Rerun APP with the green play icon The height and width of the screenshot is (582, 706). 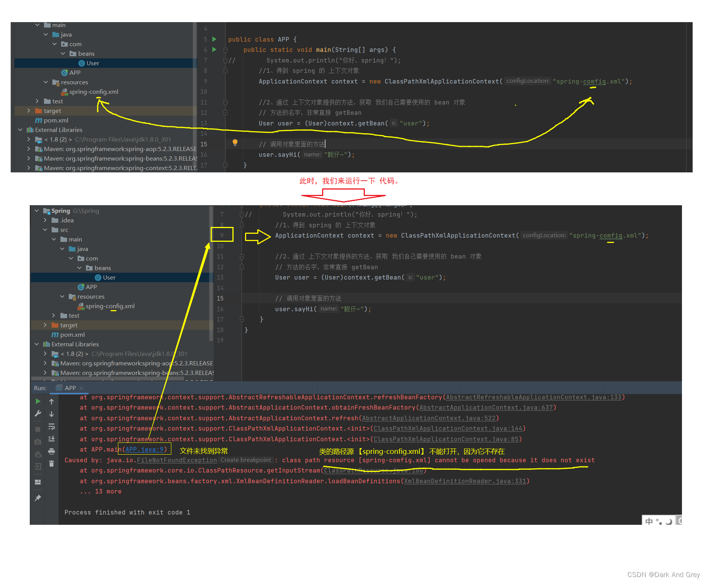pyautogui.click(x=38, y=401)
